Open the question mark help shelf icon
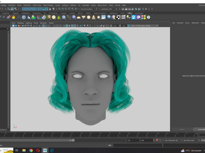The height and width of the screenshot is (153, 205). point(149,17)
